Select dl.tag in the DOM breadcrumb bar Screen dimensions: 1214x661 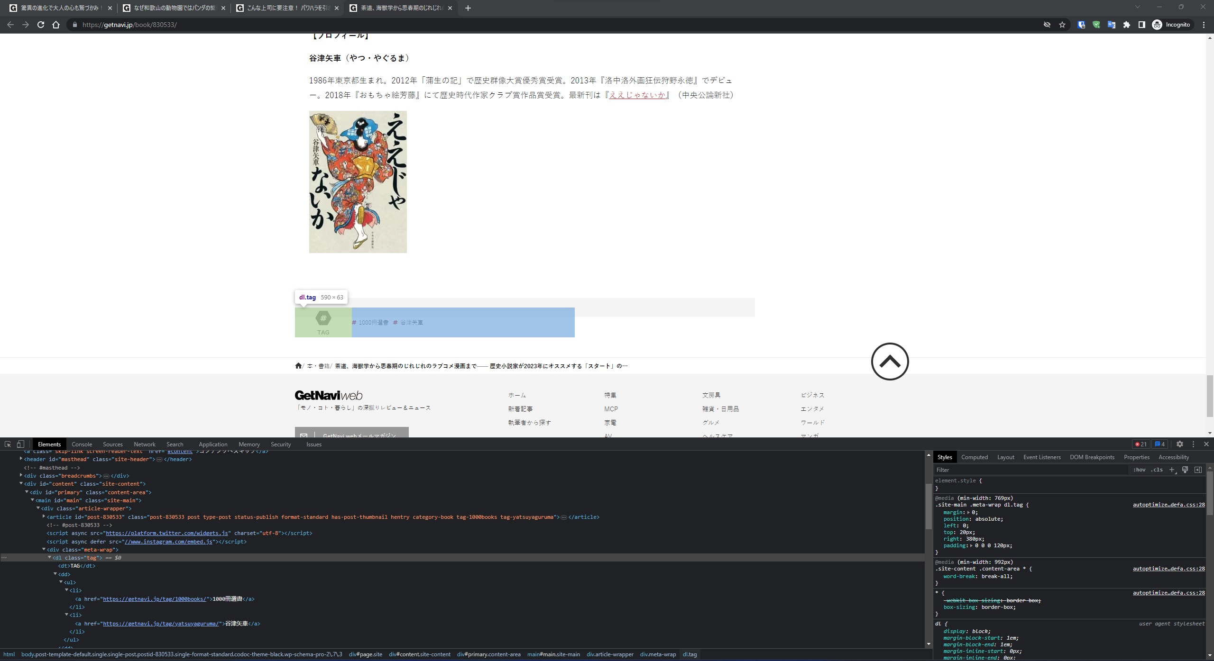point(690,654)
